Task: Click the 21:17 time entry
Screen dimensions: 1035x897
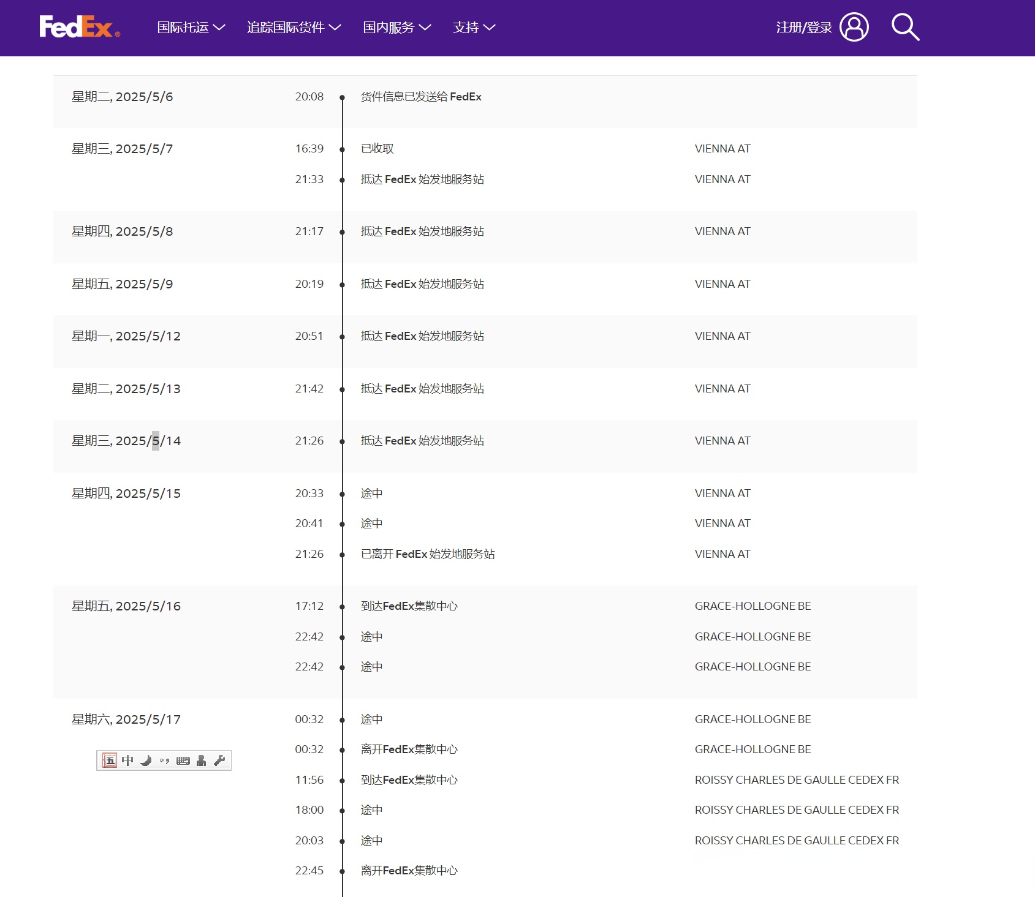Action: (x=309, y=231)
